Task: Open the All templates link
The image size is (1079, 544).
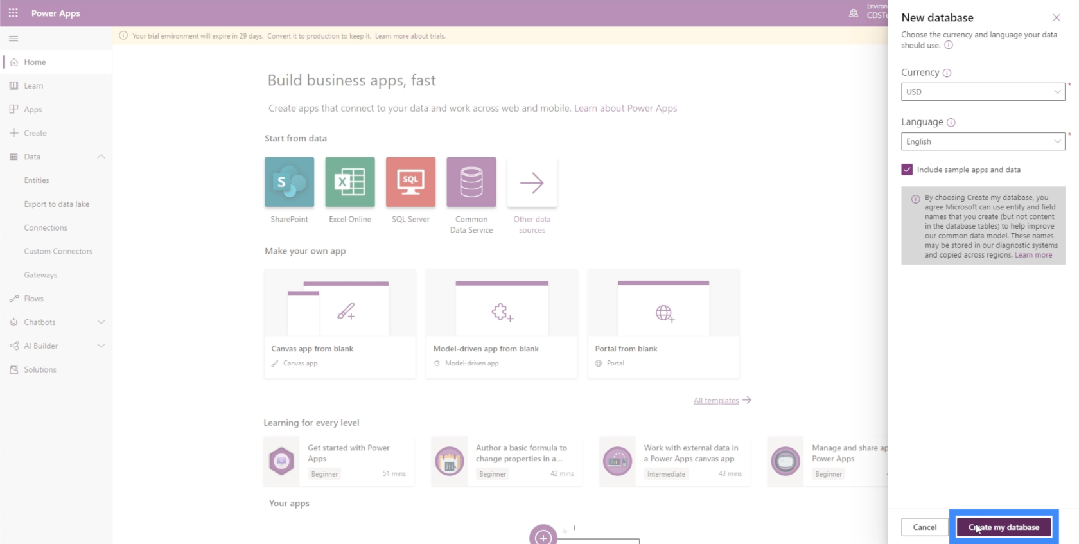Action: click(716, 400)
